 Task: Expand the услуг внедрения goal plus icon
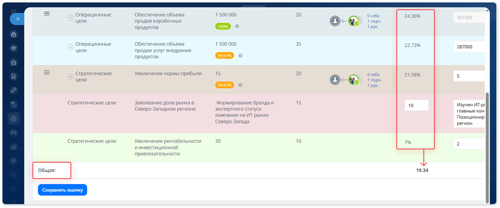(70, 47)
